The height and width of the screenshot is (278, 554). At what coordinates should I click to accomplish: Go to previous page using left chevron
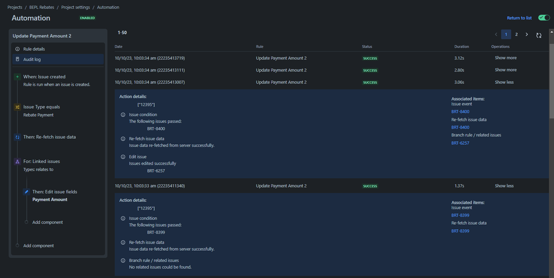coord(496,34)
